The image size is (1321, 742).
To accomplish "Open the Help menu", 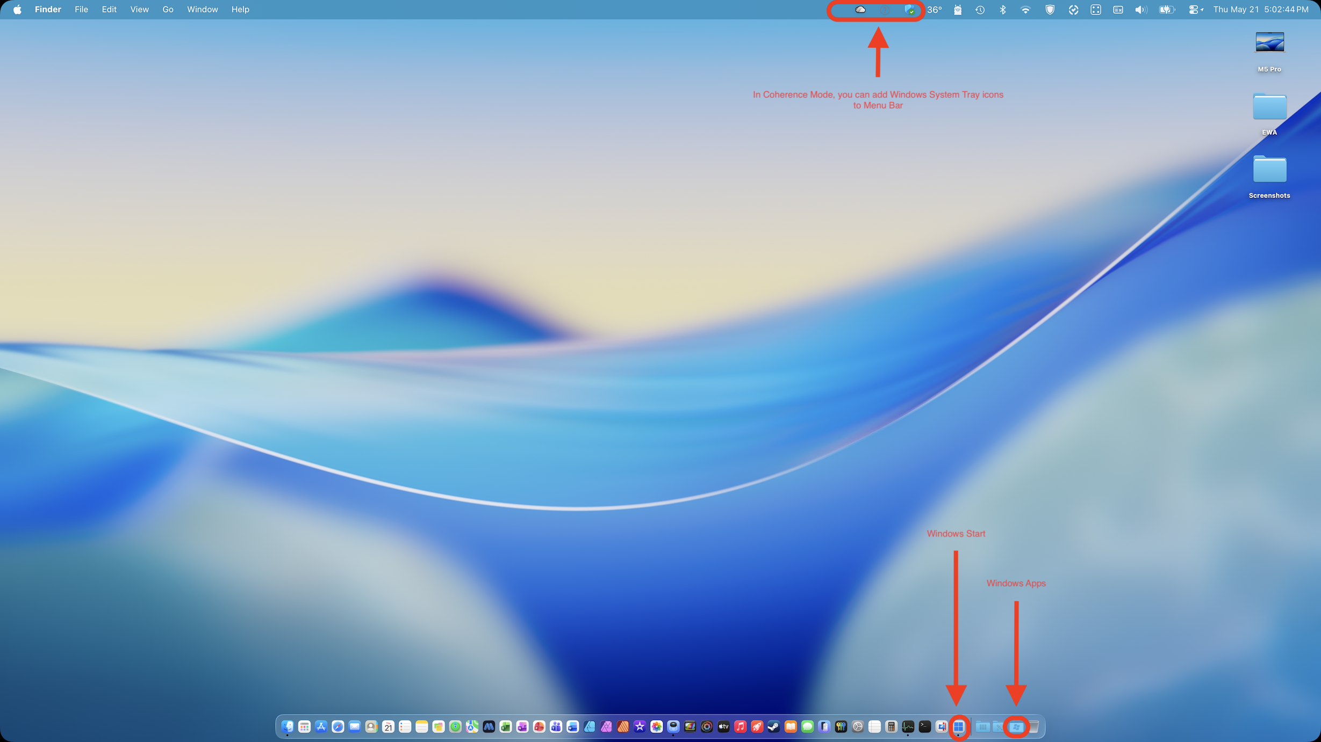I will pos(240,10).
